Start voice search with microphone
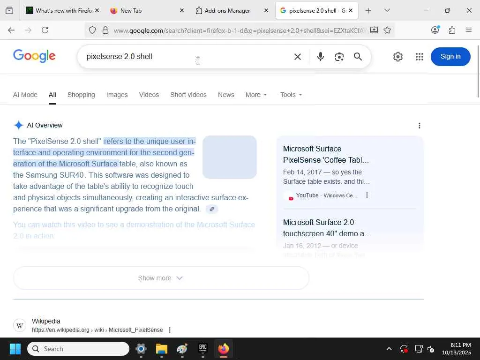This screenshot has width=480, height=360. click(320, 57)
